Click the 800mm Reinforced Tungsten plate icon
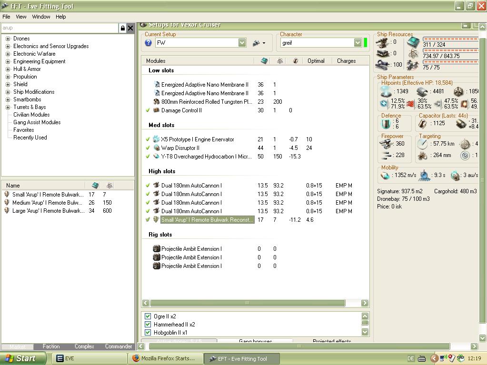The width and height of the screenshot is (487, 365). coord(156,102)
